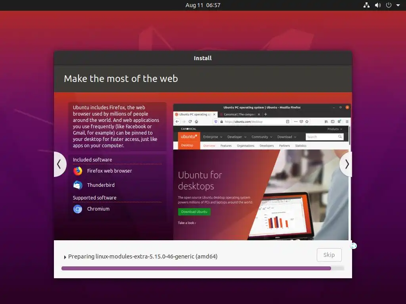Click the search magnifier icon

(340, 137)
